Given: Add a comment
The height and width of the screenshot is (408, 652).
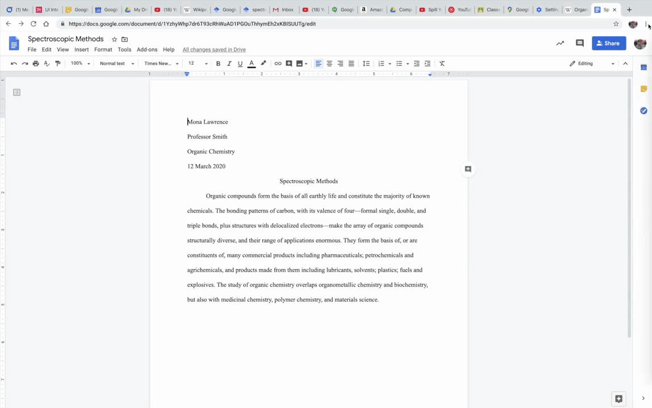Looking at the screenshot, I should point(289,63).
